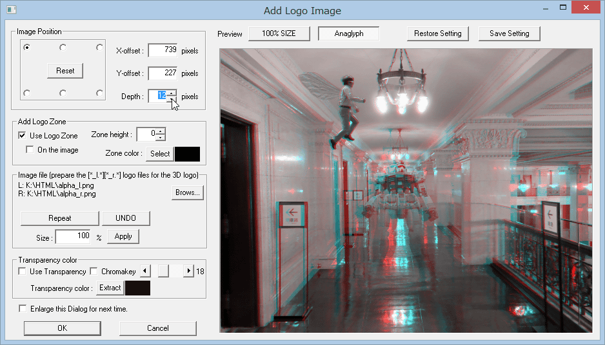Click the Chromakey slider's left arrow
Viewport: 605px width, 345px height.
point(145,271)
